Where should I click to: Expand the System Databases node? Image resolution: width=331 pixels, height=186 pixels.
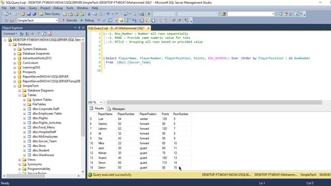click(14, 49)
